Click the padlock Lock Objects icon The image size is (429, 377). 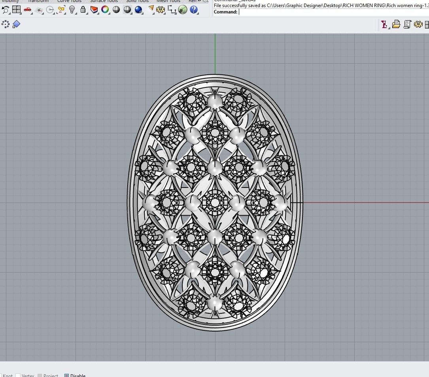[83, 10]
